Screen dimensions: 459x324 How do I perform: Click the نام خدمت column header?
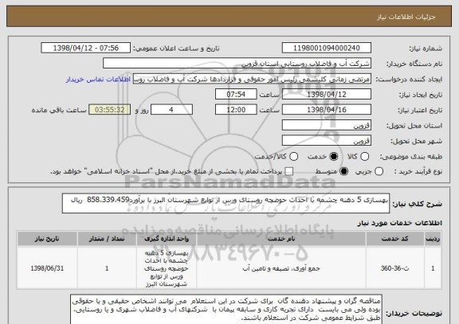[281, 239]
